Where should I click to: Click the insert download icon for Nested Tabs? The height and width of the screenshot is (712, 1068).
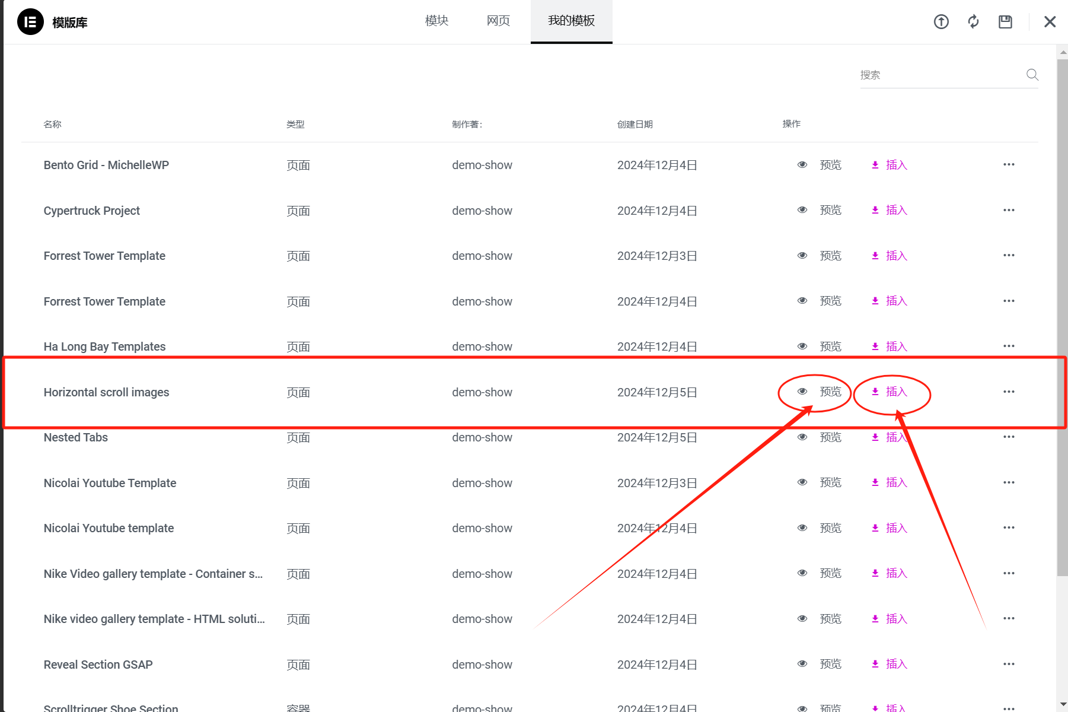tap(875, 437)
